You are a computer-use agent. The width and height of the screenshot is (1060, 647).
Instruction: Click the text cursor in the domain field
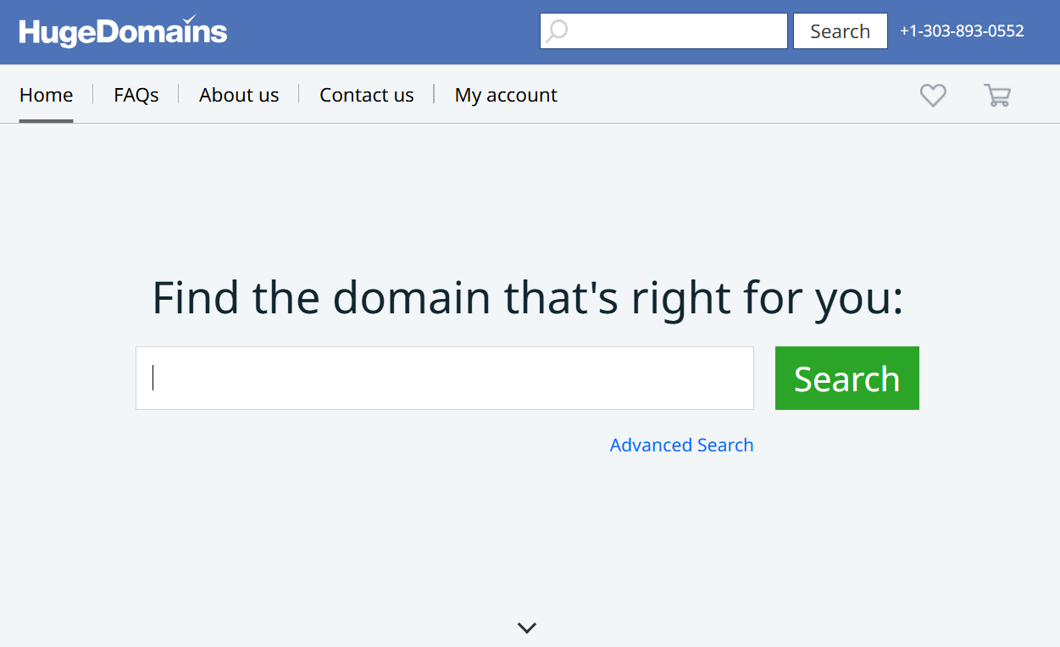pyautogui.click(x=153, y=378)
